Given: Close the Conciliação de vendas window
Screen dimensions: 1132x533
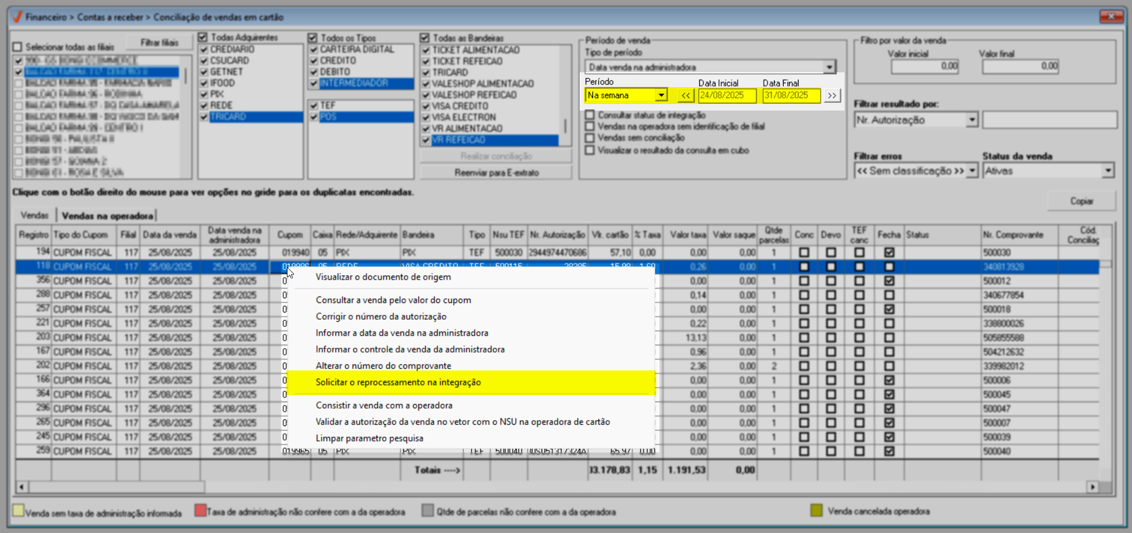Looking at the screenshot, I should [x=1111, y=16].
